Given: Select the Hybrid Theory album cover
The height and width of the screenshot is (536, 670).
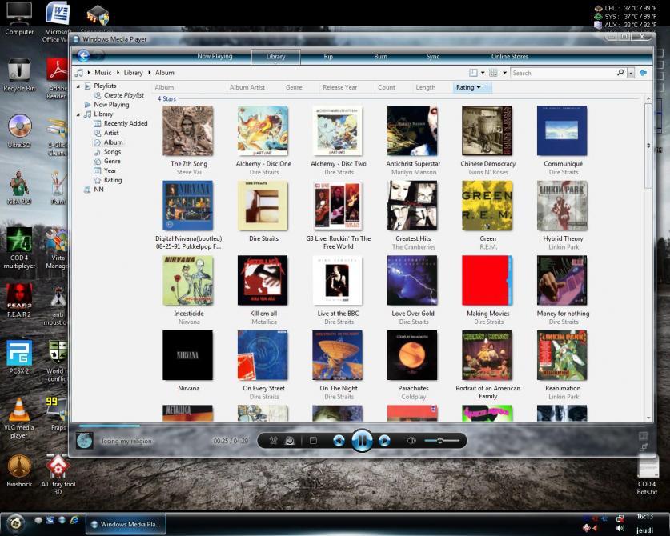Looking at the screenshot, I should (x=562, y=206).
